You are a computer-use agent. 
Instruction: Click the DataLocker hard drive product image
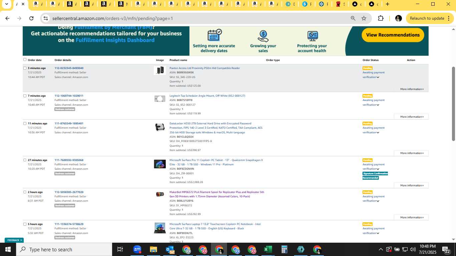[160, 127]
